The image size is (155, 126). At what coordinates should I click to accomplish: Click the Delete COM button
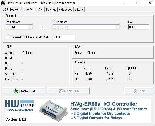(69, 91)
